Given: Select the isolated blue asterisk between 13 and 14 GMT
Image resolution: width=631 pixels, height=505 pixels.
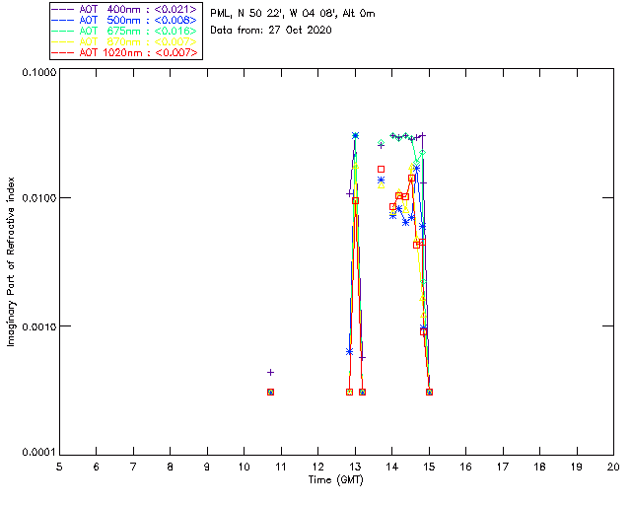Looking at the screenshot, I should pyautogui.click(x=381, y=180).
